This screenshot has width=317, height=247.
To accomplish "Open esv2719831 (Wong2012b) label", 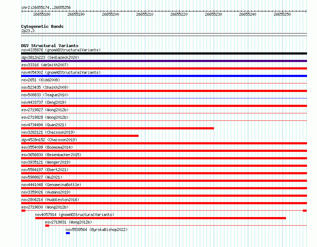I will pyautogui.click(x=68, y=222).
